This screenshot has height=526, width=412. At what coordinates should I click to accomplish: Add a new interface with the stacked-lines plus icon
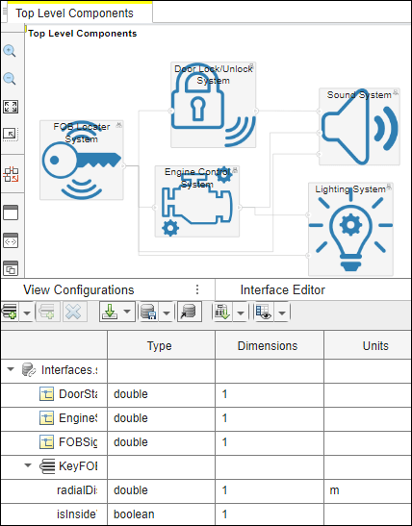point(10,312)
